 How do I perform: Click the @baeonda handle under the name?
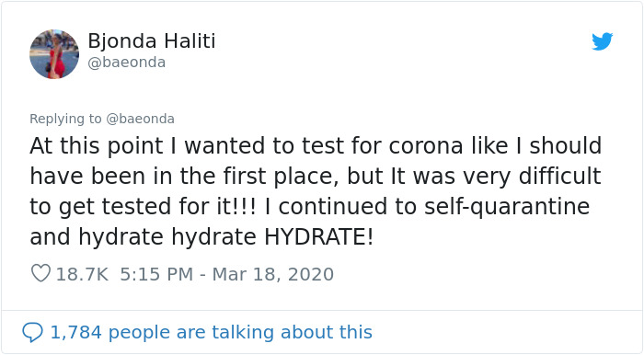coord(127,63)
